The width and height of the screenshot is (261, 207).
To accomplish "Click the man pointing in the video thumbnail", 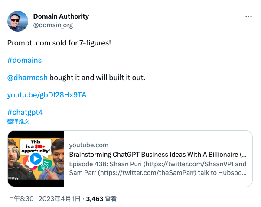I will click(54, 162).
